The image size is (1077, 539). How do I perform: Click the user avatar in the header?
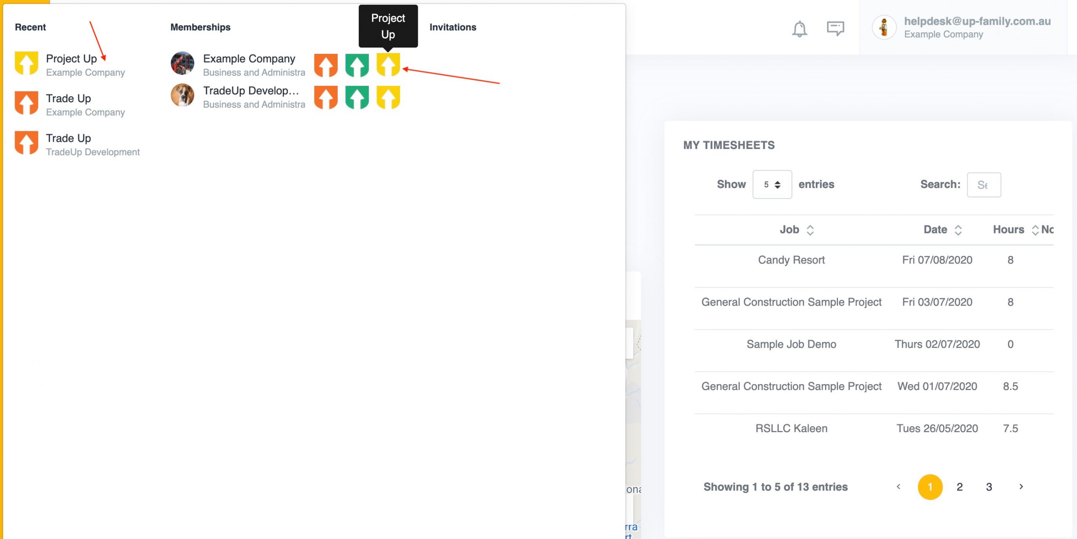(x=884, y=28)
